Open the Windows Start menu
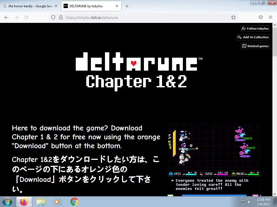277x207 pixels. click(7, 202)
